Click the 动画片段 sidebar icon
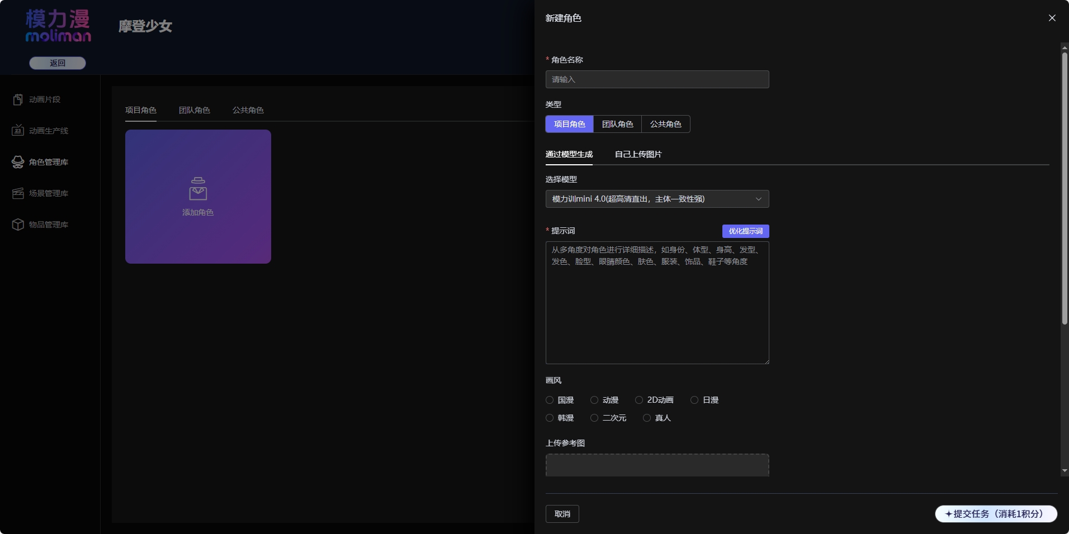This screenshot has width=1069, height=534. (18, 99)
